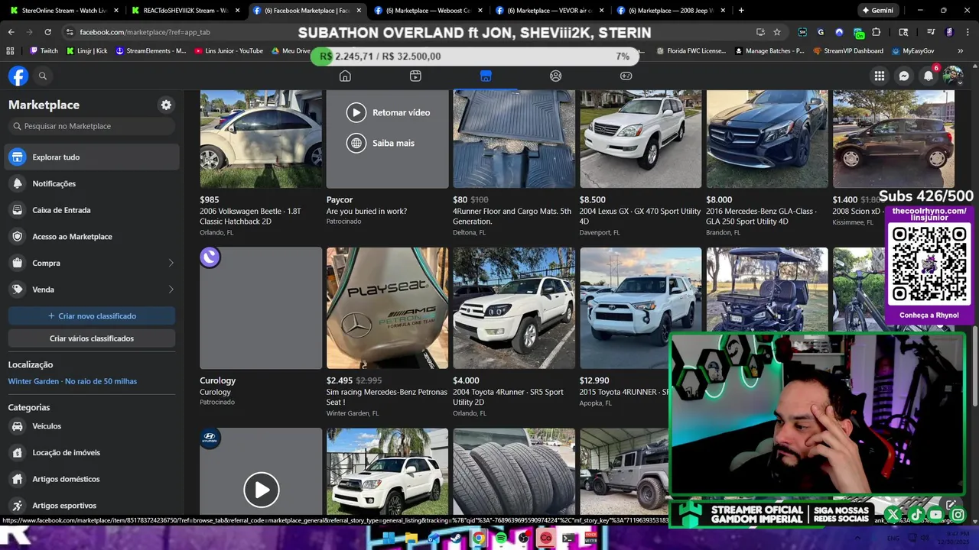Open Caixa de Entrada
The width and height of the screenshot is (979, 550).
92,210
